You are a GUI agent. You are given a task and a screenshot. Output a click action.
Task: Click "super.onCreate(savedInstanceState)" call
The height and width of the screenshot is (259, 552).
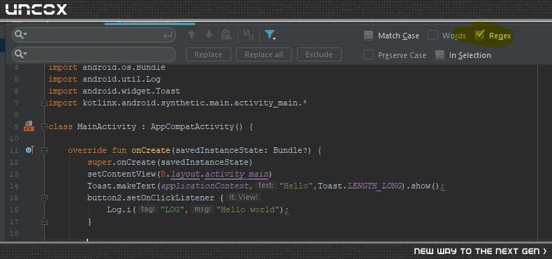tap(170, 162)
